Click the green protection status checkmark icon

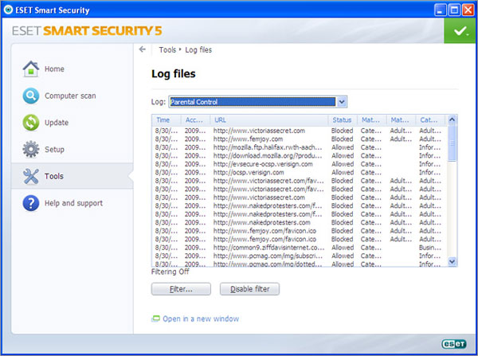460,30
